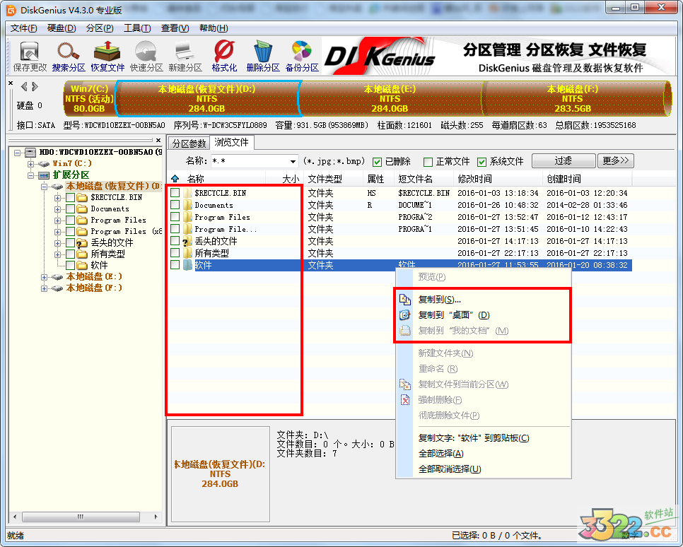683x547 pixels.
Task: Choose the 格式化 toolbar icon
Action: (224, 56)
